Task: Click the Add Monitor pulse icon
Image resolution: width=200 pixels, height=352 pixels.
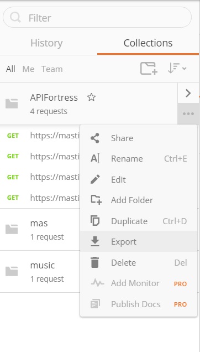Action: pyautogui.click(x=98, y=283)
